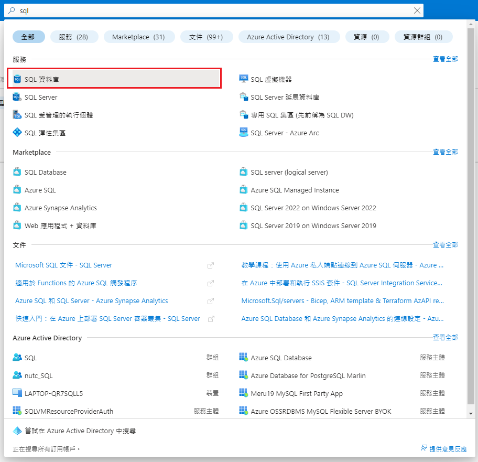Select the Azure Active Directory (13) filter
Image resolution: width=478 pixels, height=462 pixels.
point(289,37)
